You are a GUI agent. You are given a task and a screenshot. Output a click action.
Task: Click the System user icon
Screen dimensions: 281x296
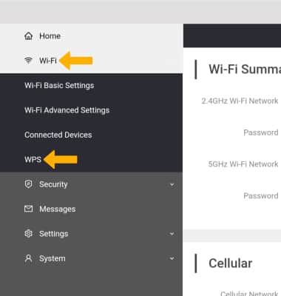28,258
